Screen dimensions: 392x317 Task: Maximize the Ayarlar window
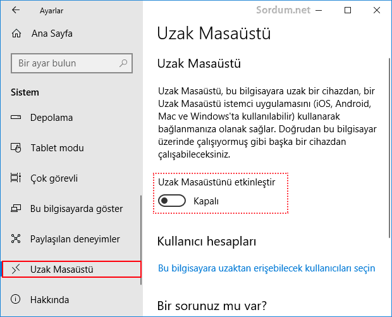348,10
